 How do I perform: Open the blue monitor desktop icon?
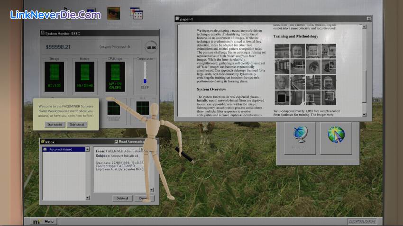[x=91, y=13]
